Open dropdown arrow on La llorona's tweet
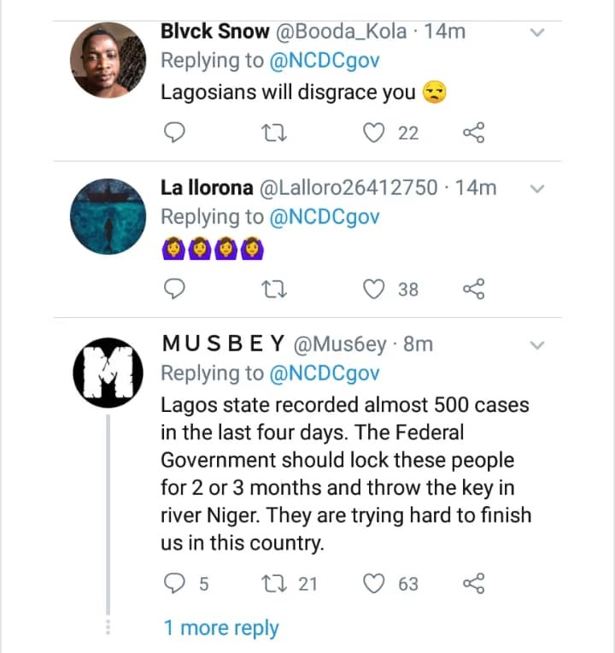The height and width of the screenshot is (653, 615). coord(538,189)
